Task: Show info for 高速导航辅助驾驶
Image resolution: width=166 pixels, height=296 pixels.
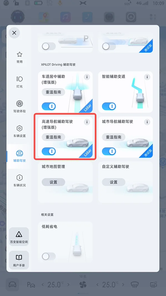Action: 87,122
